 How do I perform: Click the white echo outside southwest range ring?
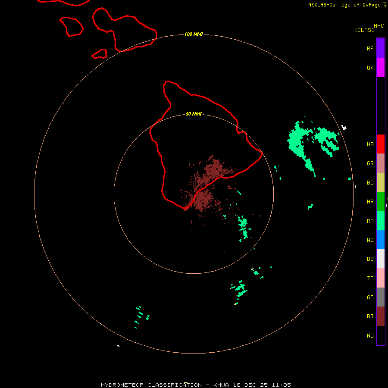118,346
